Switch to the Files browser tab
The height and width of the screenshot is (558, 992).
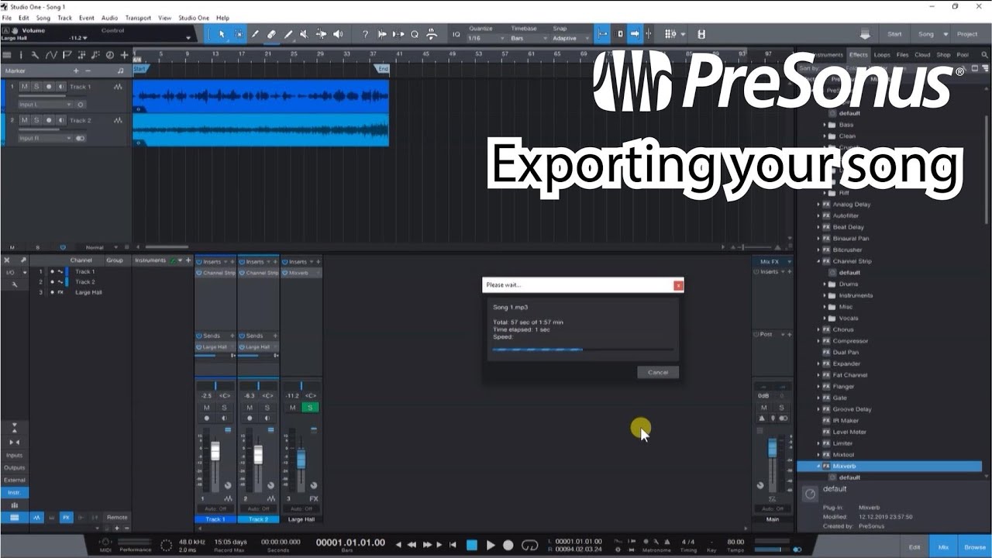coord(902,55)
